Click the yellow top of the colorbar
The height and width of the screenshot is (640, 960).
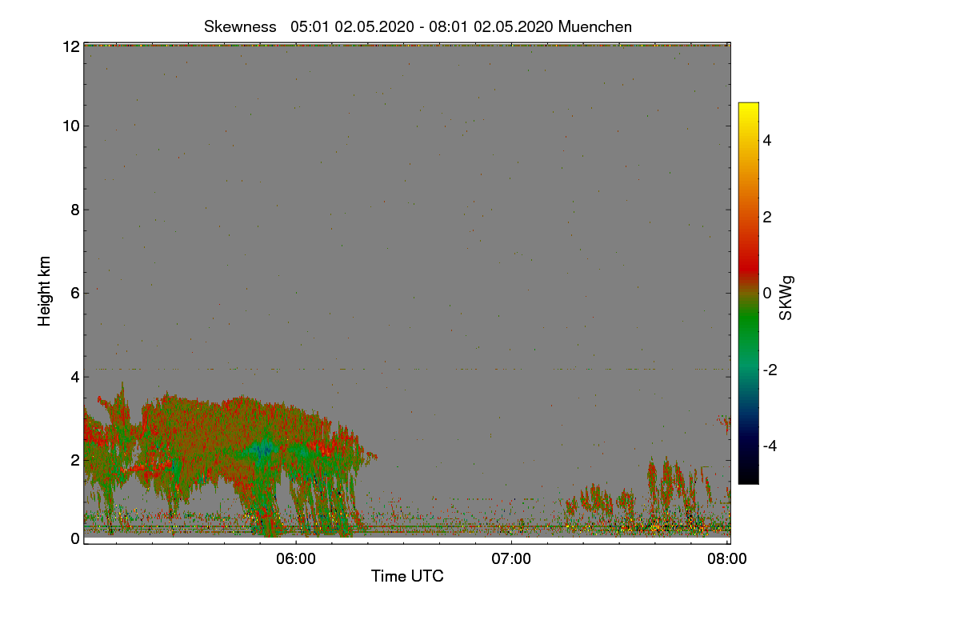pos(748,110)
